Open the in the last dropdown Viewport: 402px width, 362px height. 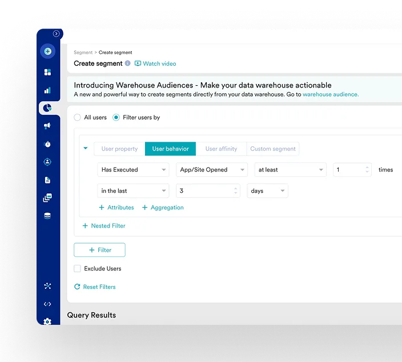(x=133, y=191)
